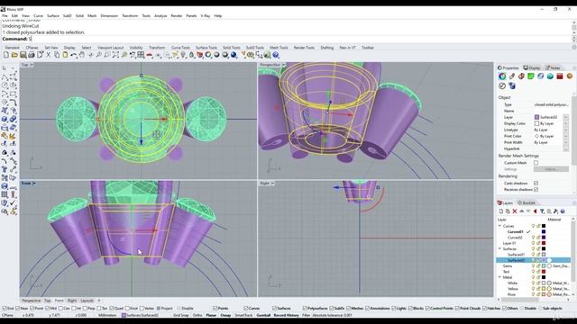Collapse the Metal layer group
Viewport: 577px width, 324px height.
(x=499, y=277)
